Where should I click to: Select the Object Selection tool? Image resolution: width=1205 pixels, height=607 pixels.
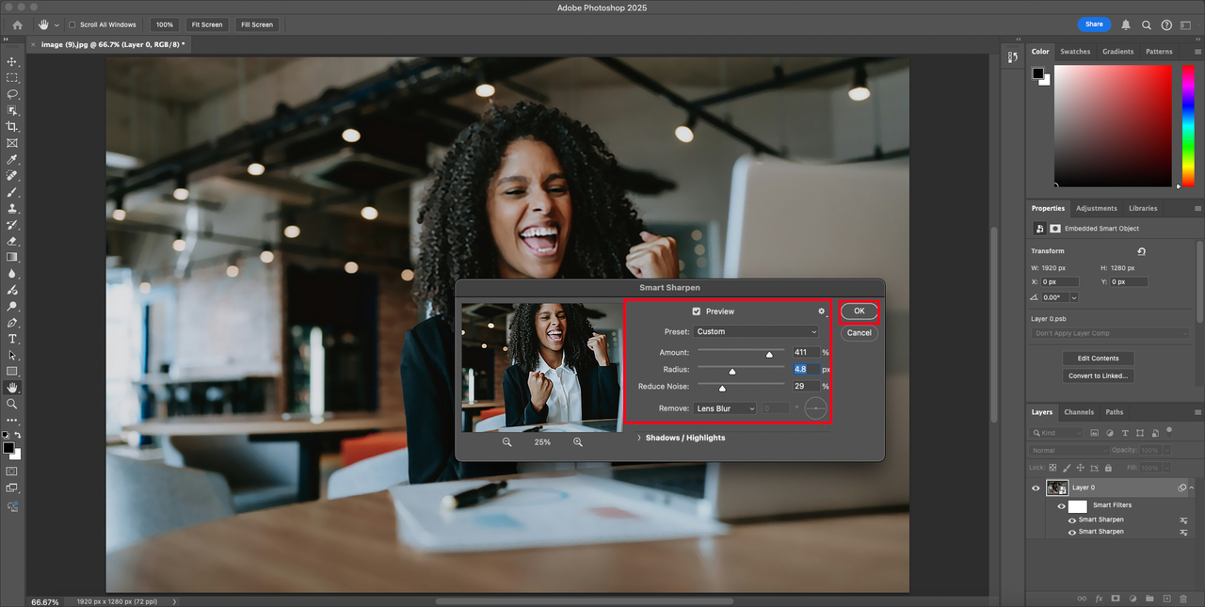point(12,110)
